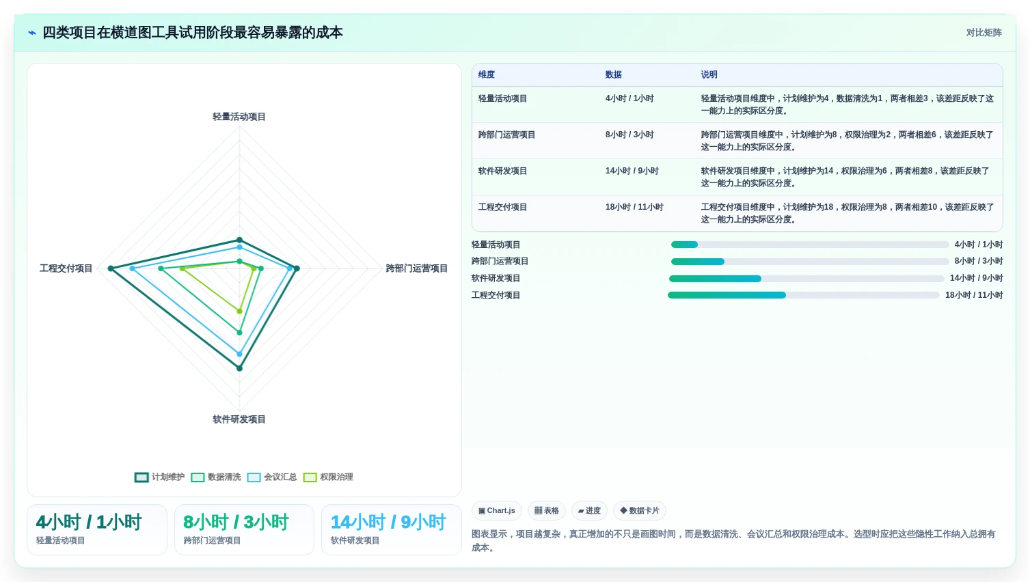The height and width of the screenshot is (582, 1030).
Task: Open the 4小时 / 1小时 data card
Action: click(x=97, y=530)
